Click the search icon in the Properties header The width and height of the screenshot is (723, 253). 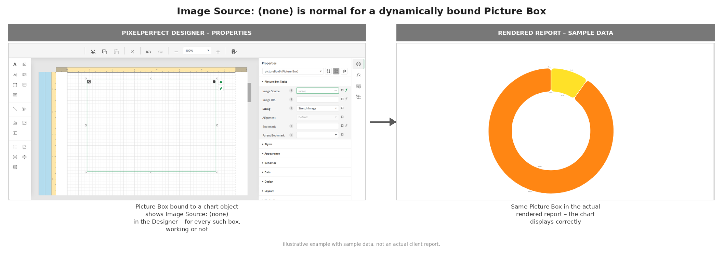coord(344,71)
